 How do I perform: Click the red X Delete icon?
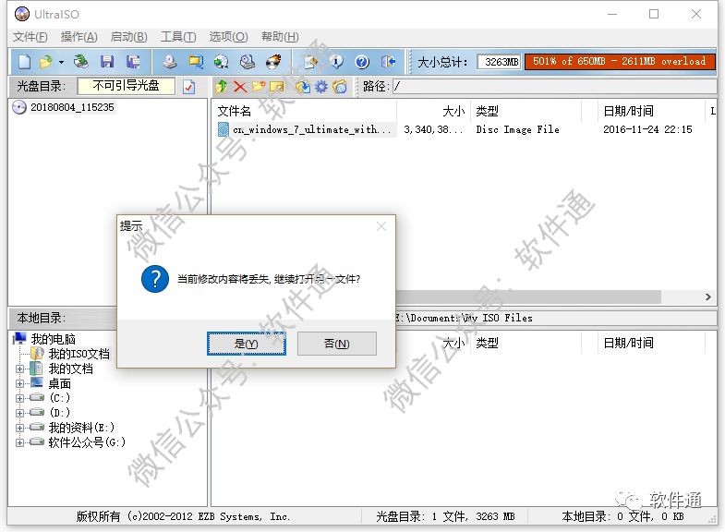pos(240,87)
